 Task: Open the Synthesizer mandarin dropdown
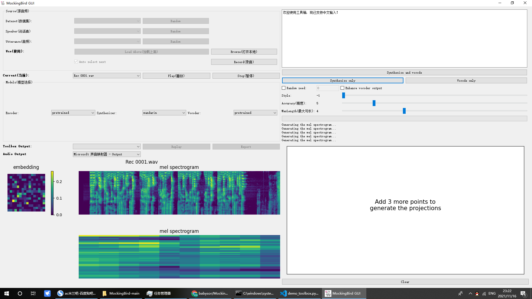[x=164, y=113]
